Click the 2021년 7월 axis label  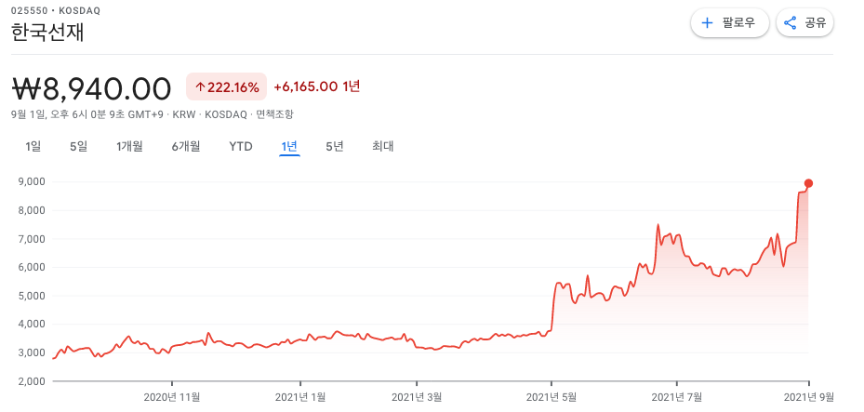(677, 396)
